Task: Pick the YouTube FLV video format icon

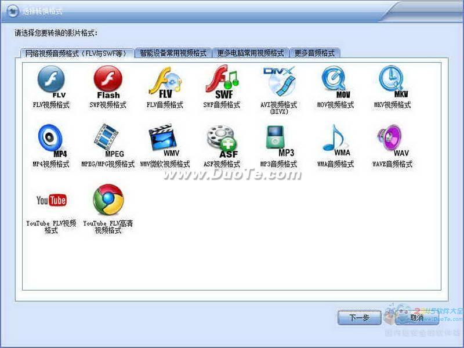Action: pos(51,200)
